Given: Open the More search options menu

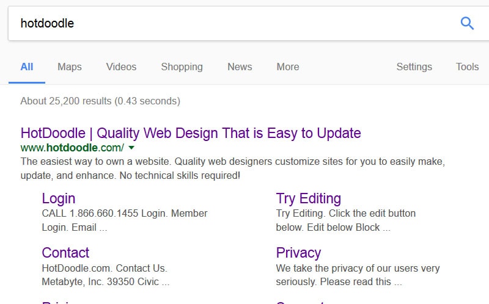Looking at the screenshot, I should click(x=288, y=67).
